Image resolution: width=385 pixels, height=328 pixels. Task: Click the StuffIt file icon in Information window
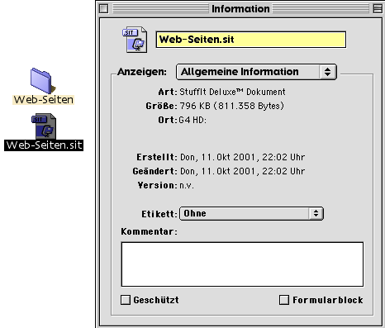(x=135, y=40)
